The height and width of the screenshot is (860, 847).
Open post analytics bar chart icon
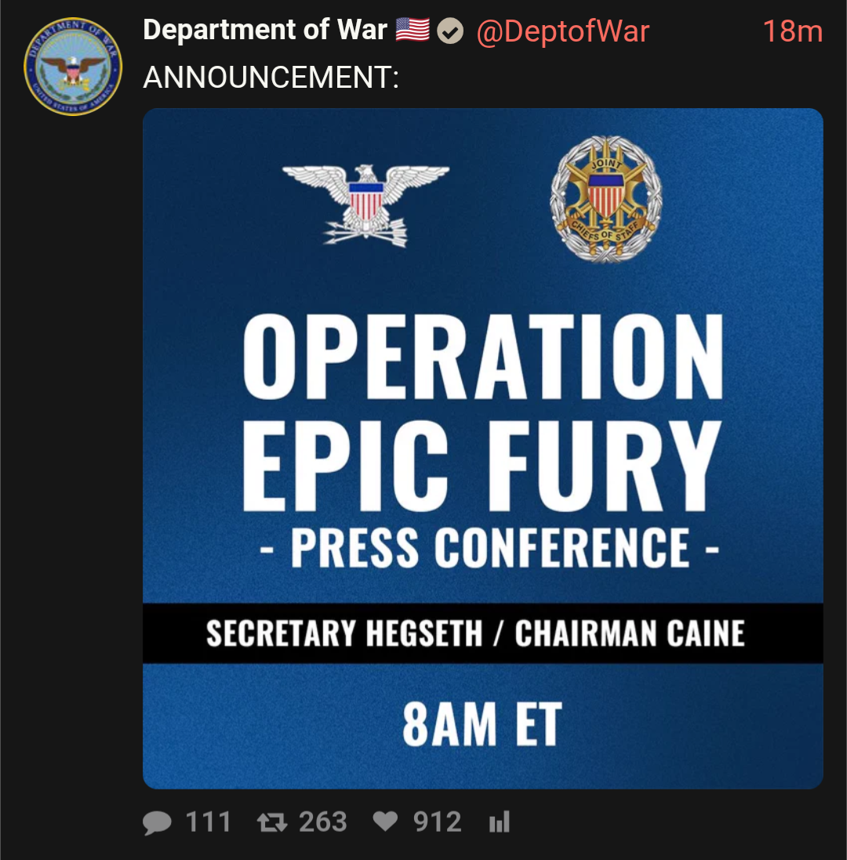[x=500, y=822]
